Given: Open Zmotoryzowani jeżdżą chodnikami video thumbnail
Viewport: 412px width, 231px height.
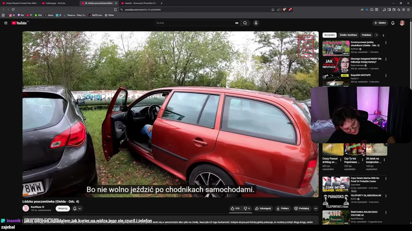Looking at the screenshot, I should point(336,48).
